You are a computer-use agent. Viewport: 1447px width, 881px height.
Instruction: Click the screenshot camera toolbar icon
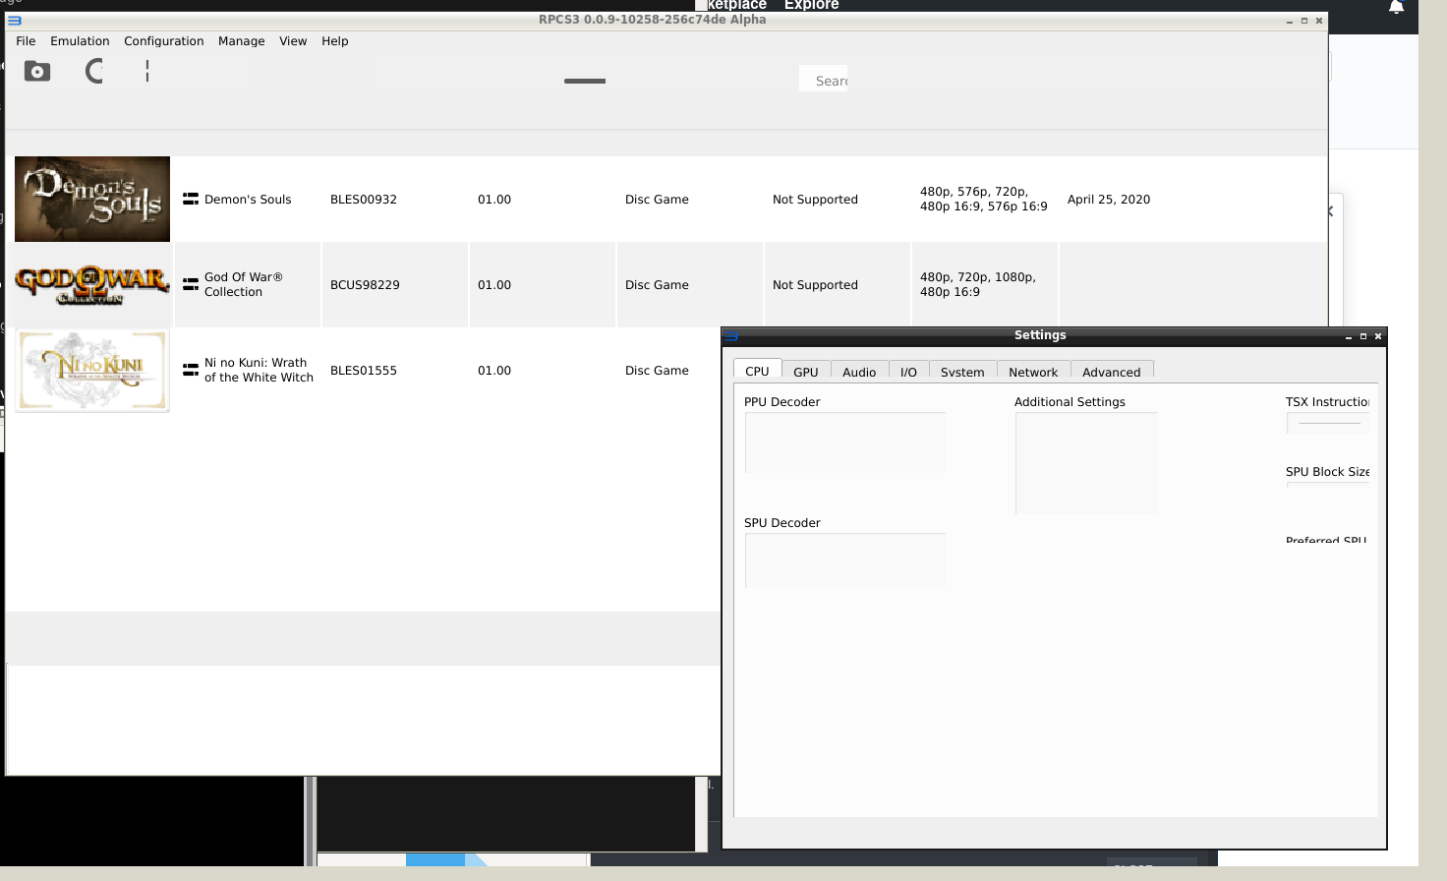click(37, 71)
